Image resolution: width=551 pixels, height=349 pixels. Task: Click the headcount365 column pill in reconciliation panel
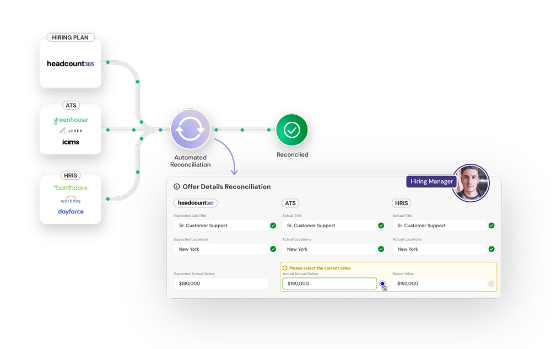(196, 203)
